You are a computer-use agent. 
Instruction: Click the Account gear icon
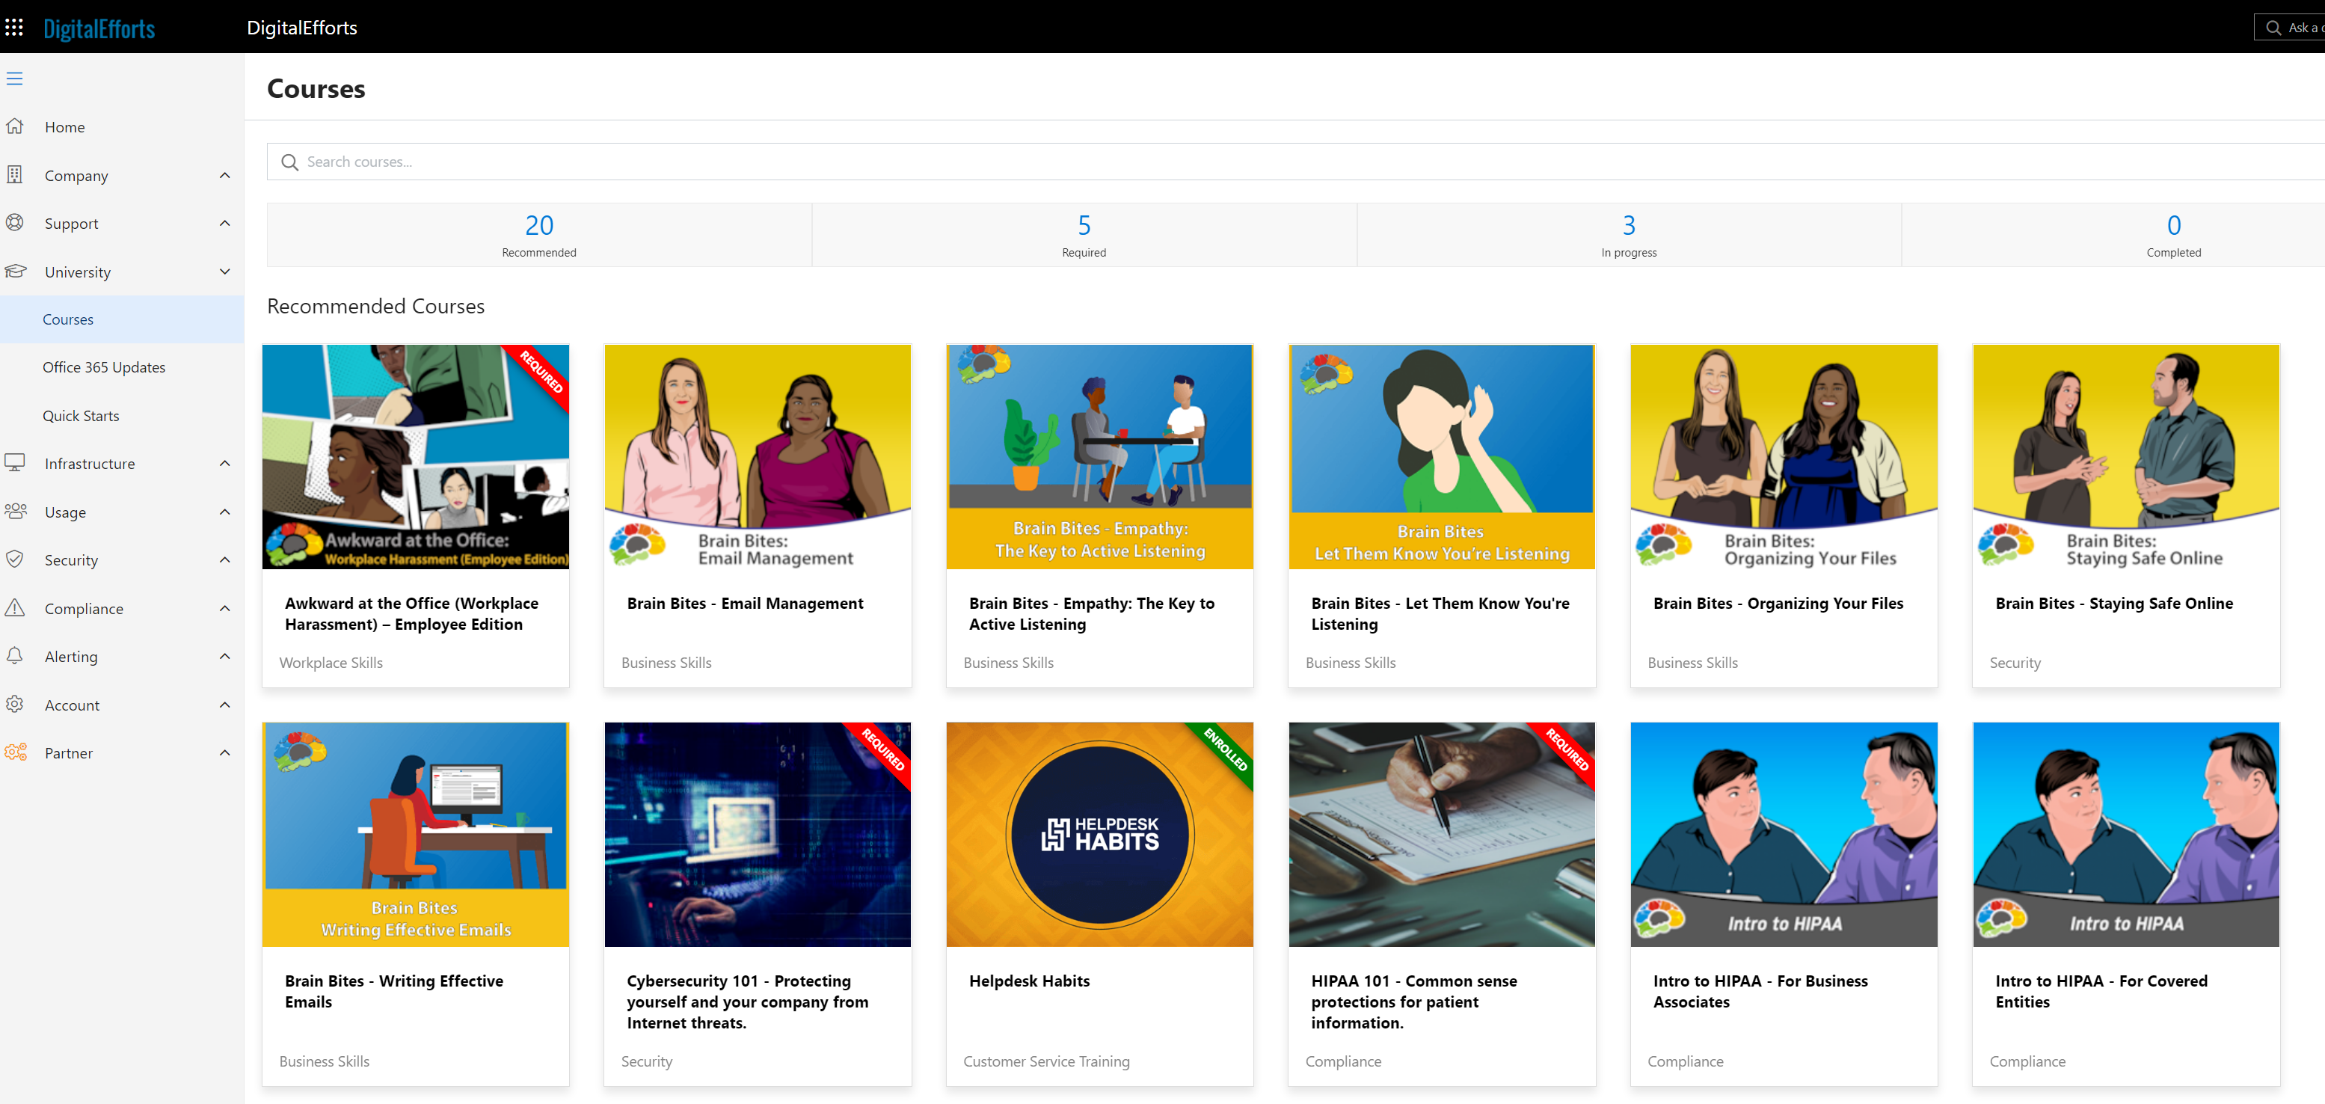(14, 704)
